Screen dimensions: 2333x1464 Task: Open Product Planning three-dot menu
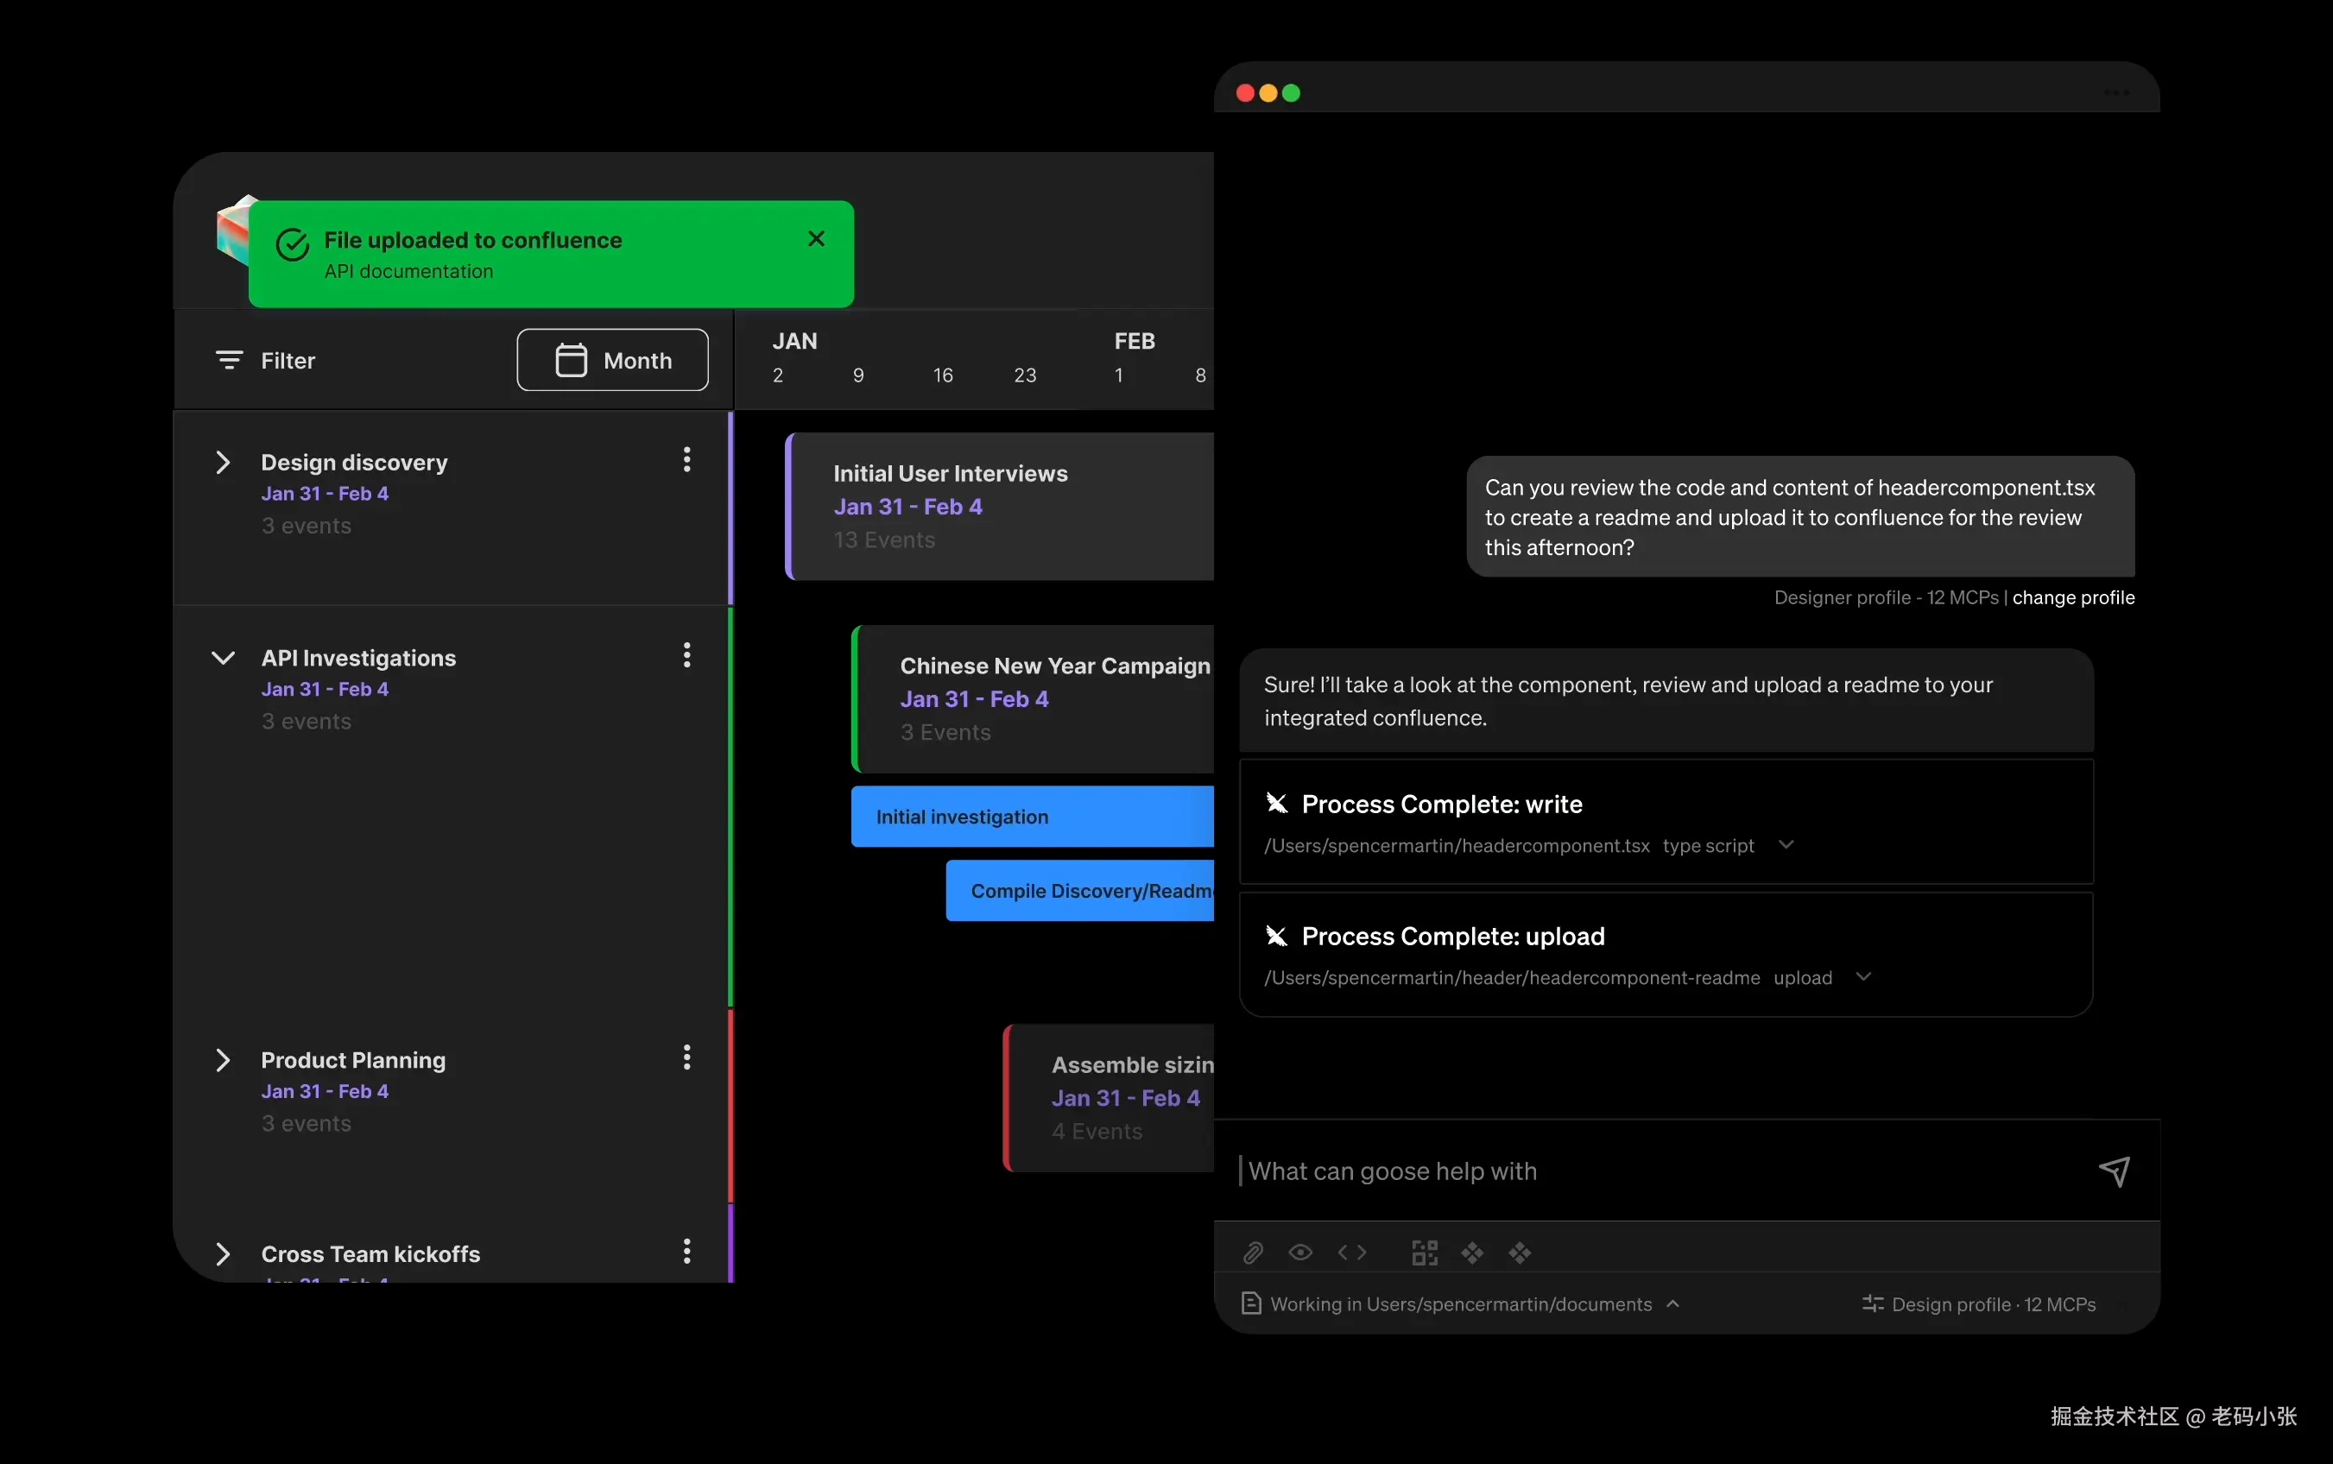[686, 1057]
